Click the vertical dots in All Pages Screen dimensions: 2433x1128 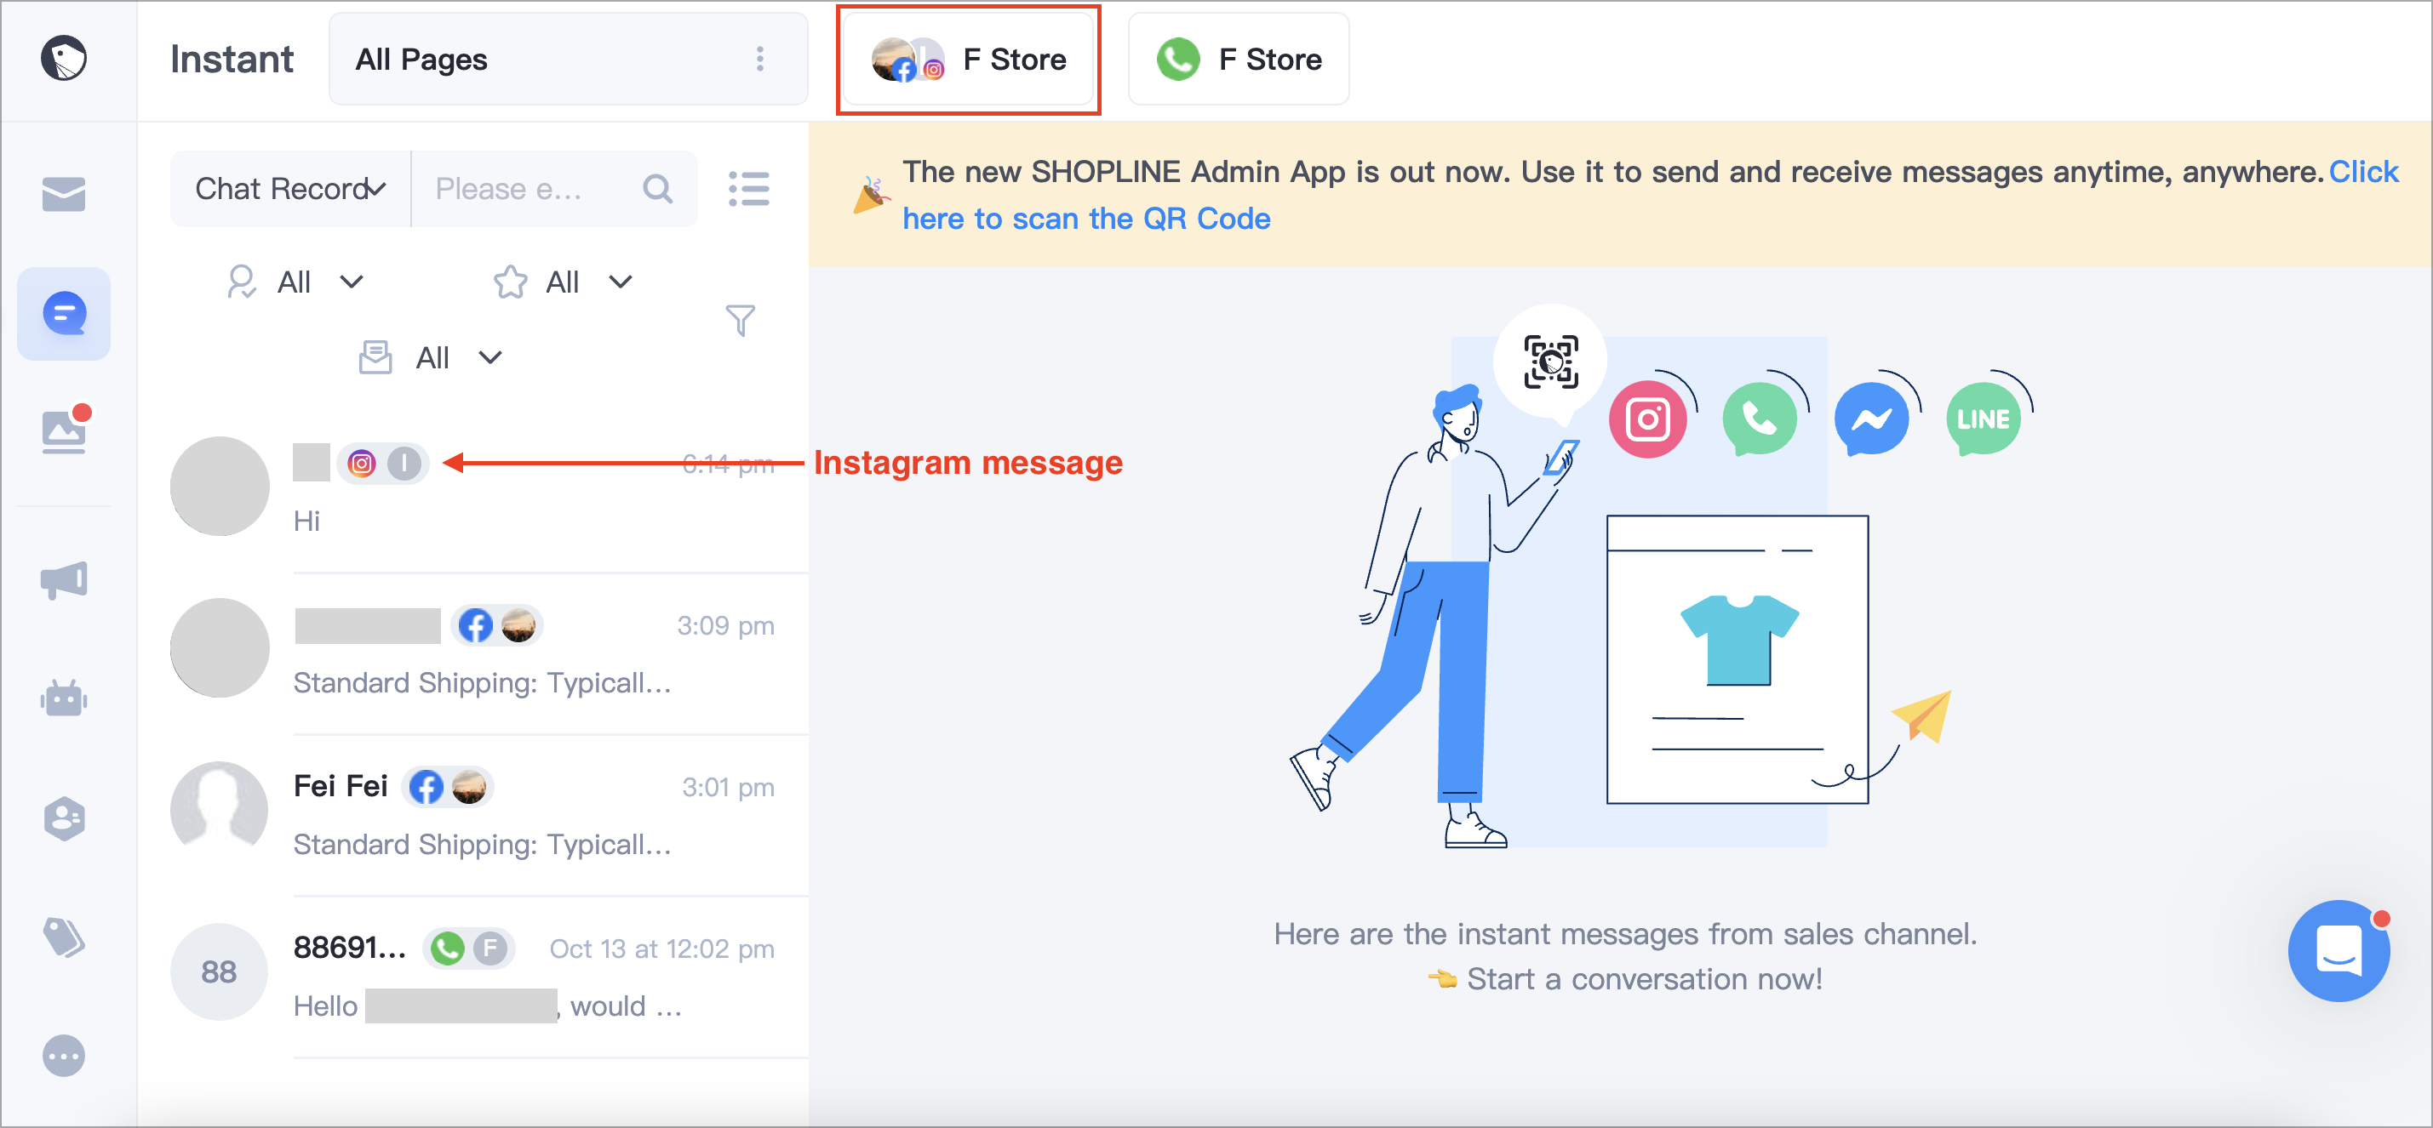(760, 59)
